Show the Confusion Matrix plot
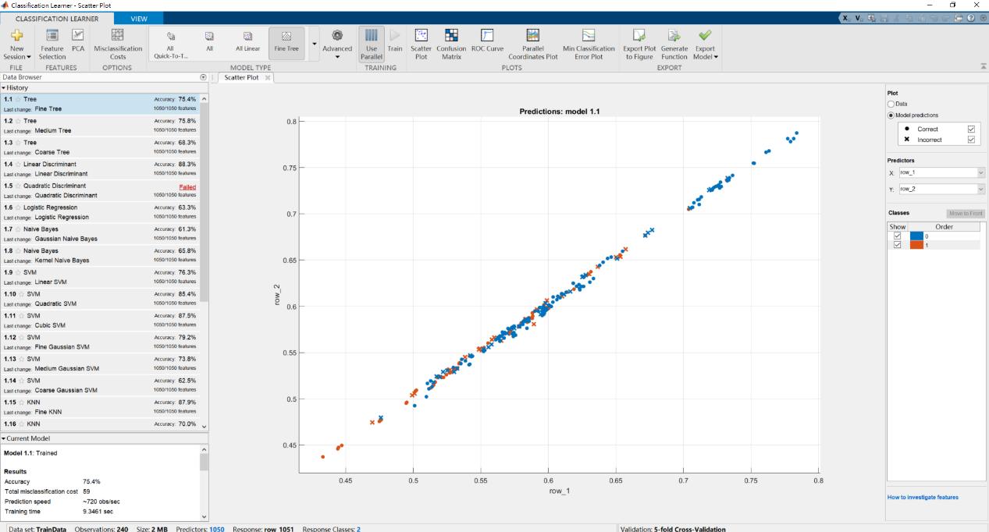Viewport: 989px width, 532px height. tap(452, 36)
